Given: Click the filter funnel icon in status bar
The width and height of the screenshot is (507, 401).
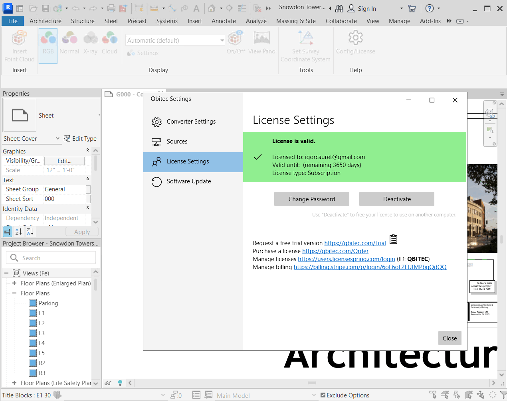Looking at the screenshot, I should (503, 395).
